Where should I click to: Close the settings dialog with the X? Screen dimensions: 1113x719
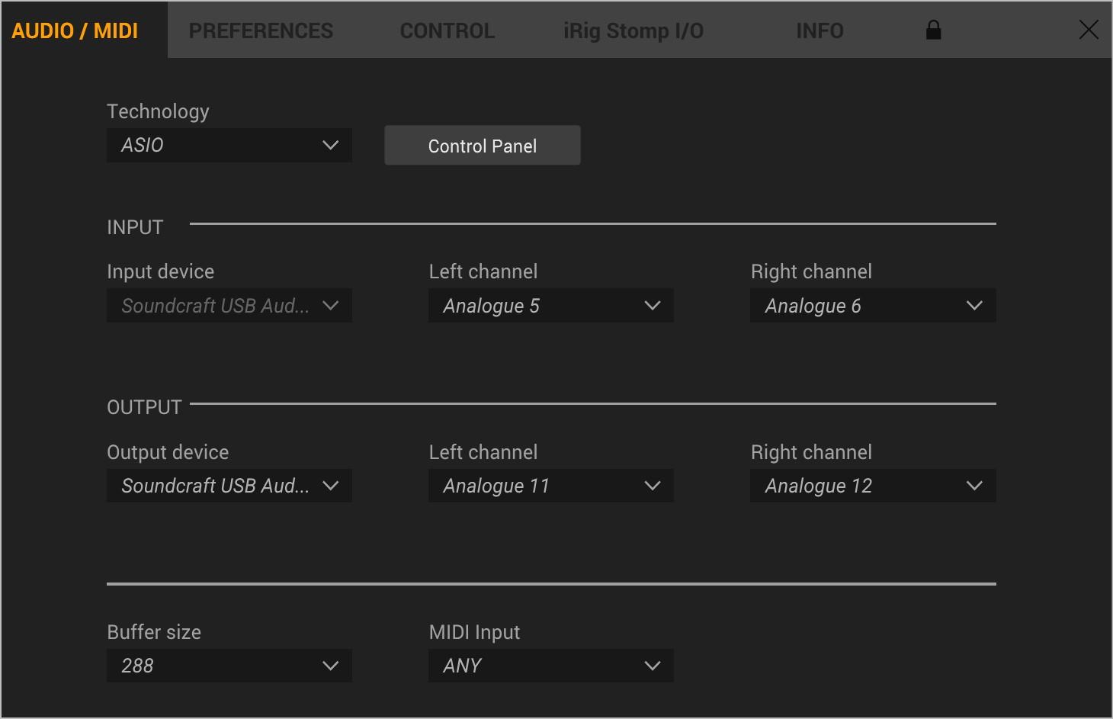pyautogui.click(x=1089, y=30)
